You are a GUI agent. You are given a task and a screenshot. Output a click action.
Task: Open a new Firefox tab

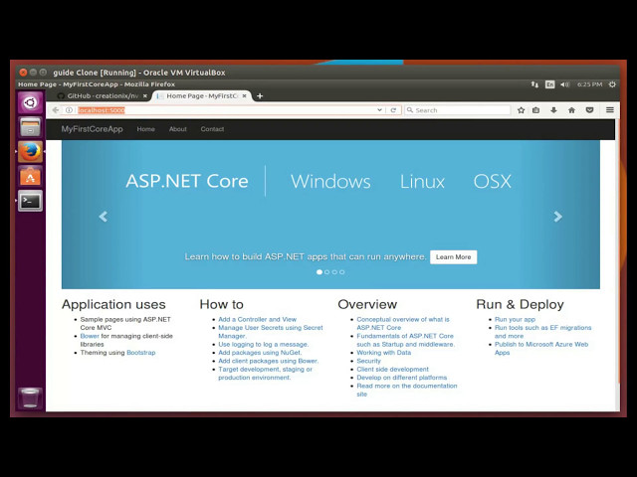click(260, 96)
